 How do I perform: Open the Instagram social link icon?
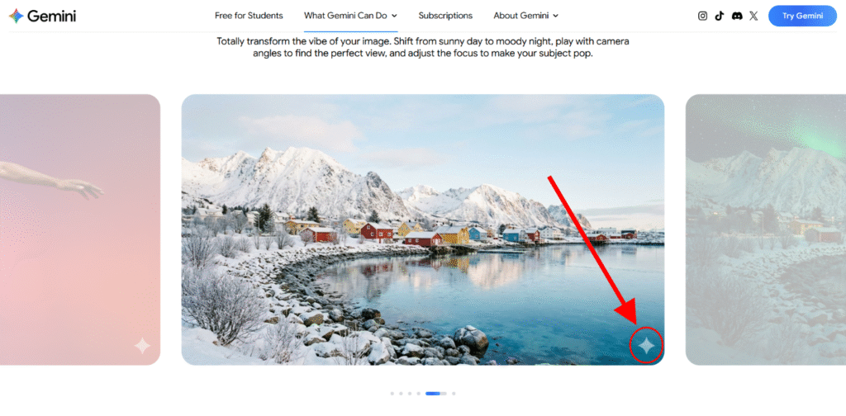pyautogui.click(x=702, y=16)
